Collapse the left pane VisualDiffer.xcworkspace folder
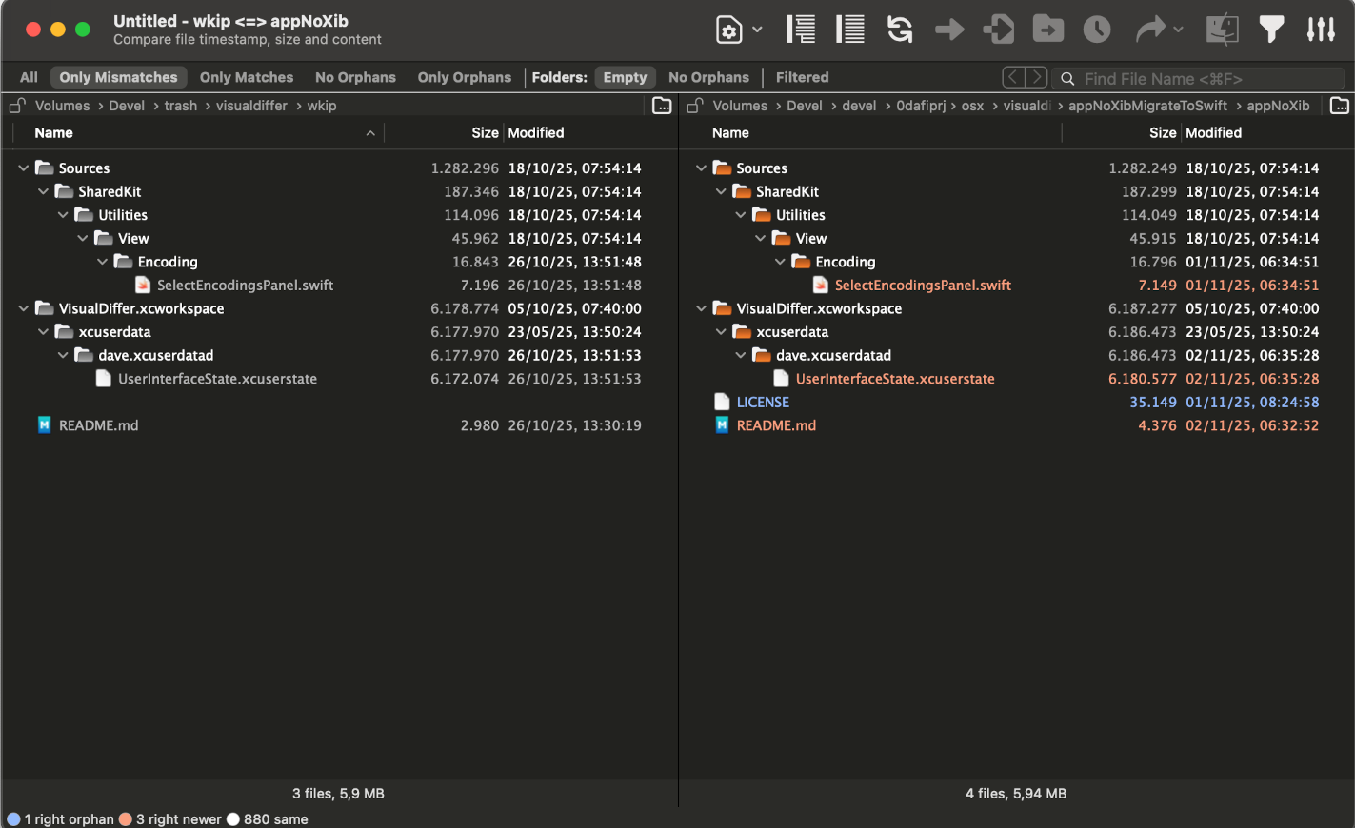 pyautogui.click(x=24, y=308)
